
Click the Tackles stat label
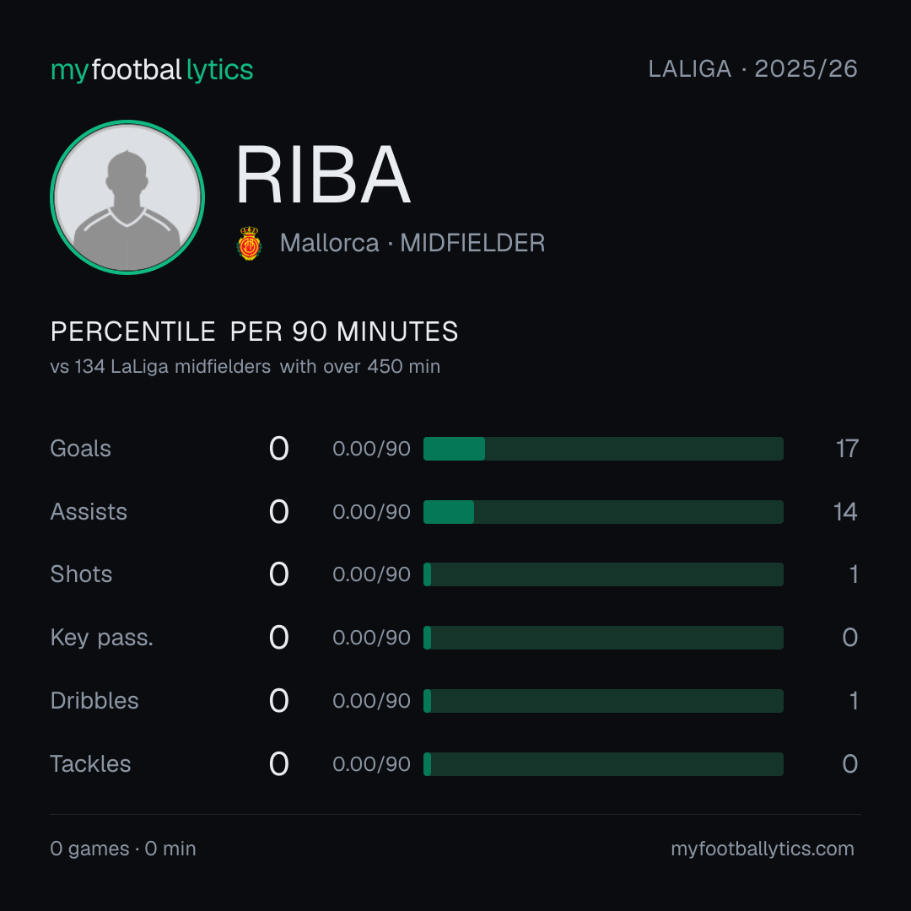coord(90,764)
